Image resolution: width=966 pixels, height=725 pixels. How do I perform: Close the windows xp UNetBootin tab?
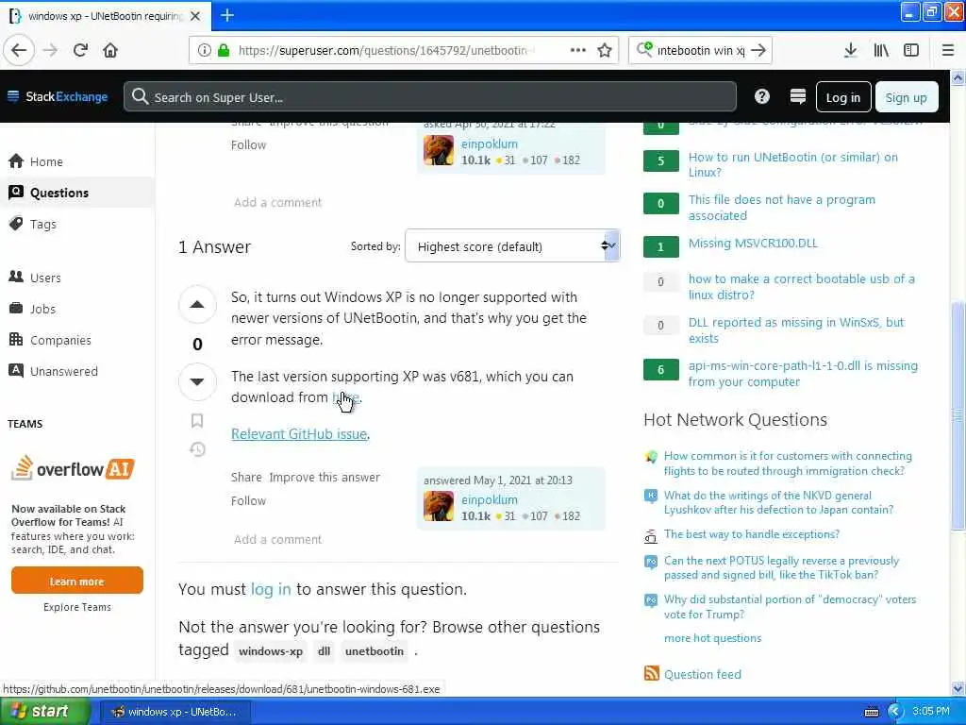[x=195, y=16]
